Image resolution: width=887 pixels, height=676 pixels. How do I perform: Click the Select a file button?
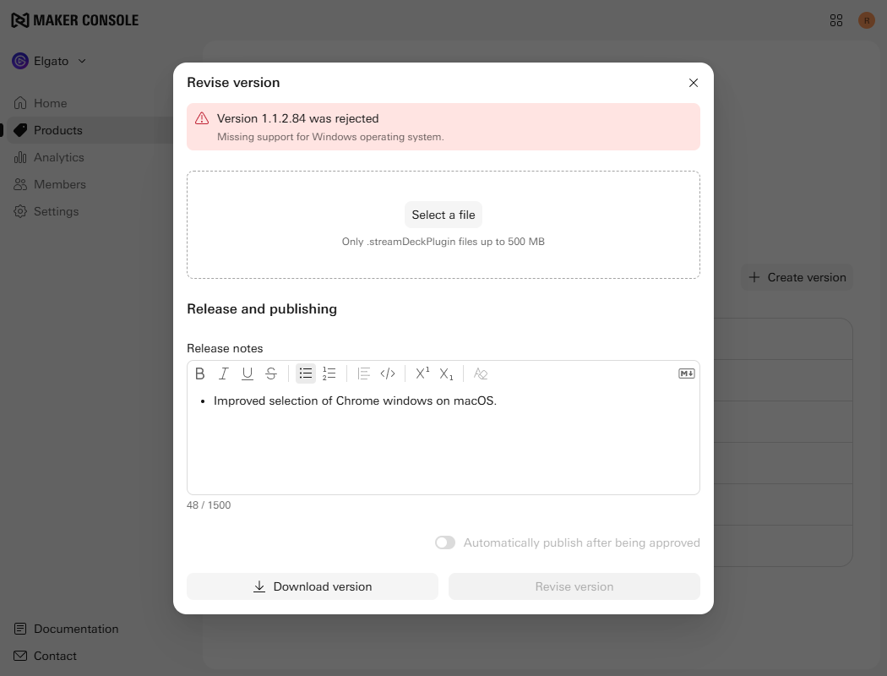click(x=443, y=215)
